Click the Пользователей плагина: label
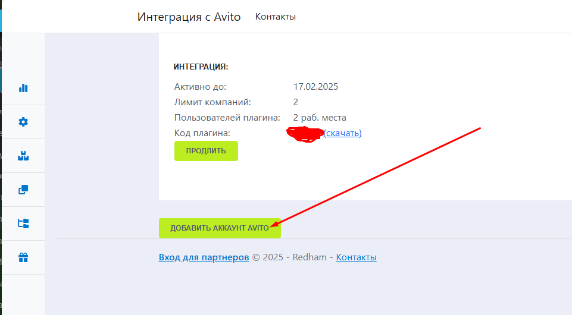The width and height of the screenshot is (572, 315). [227, 118]
